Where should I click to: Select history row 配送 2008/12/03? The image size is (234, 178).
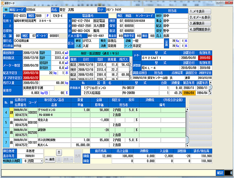coord(100,75)
